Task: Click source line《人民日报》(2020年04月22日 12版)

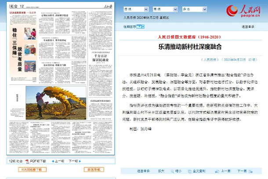Action: 229,60
